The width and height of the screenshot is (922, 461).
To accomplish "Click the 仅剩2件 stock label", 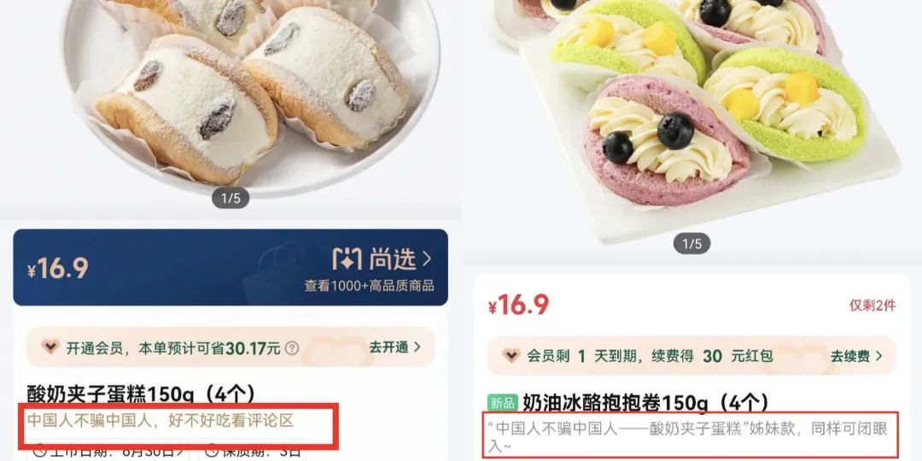I will coord(872,305).
